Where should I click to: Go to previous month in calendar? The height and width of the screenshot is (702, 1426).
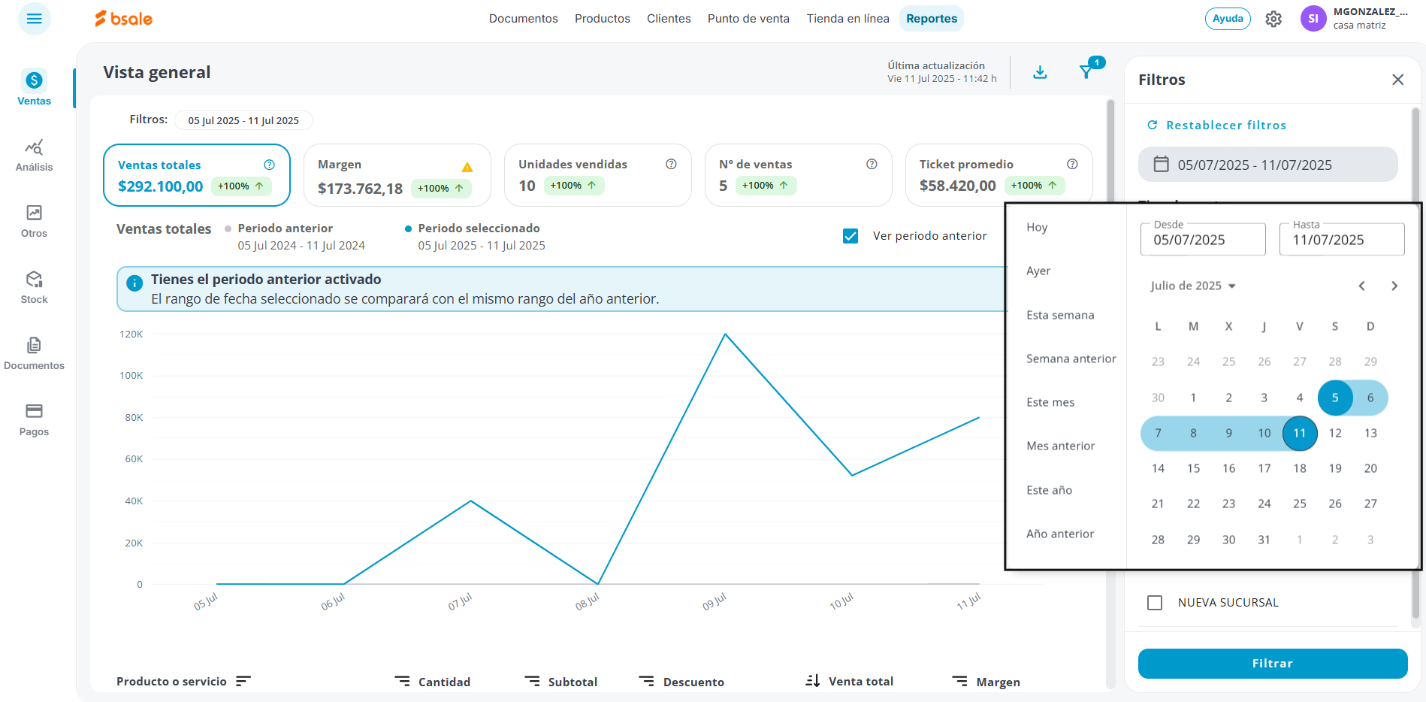tap(1361, 286)
